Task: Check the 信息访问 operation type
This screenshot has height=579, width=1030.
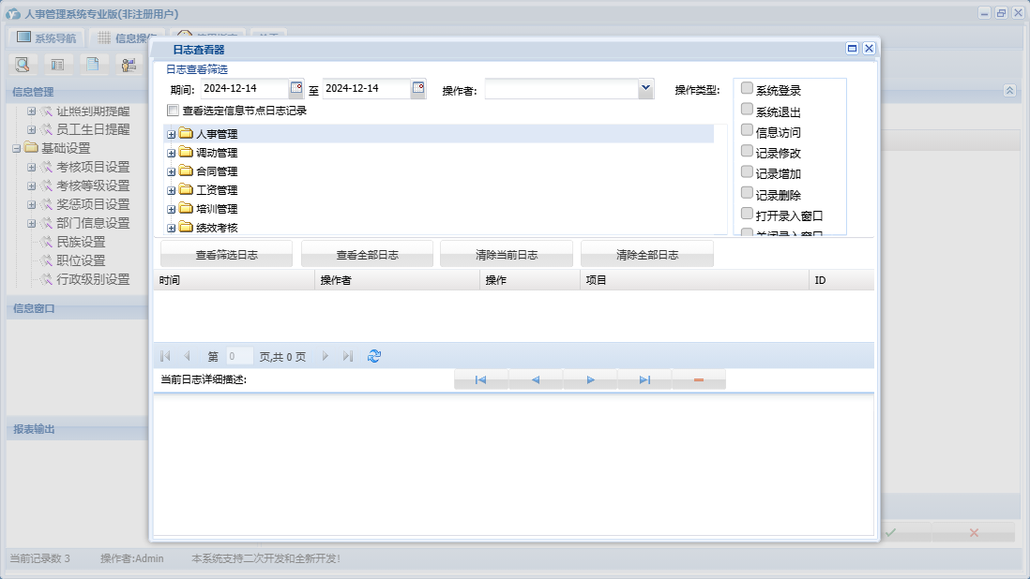Action: tap(747, 130)
